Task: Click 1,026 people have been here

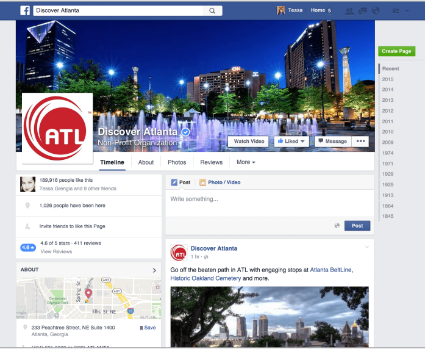Action: 73,206
